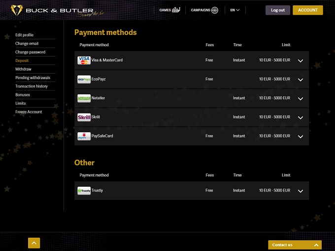Open Transaction history in sidebar

[32, 86]
